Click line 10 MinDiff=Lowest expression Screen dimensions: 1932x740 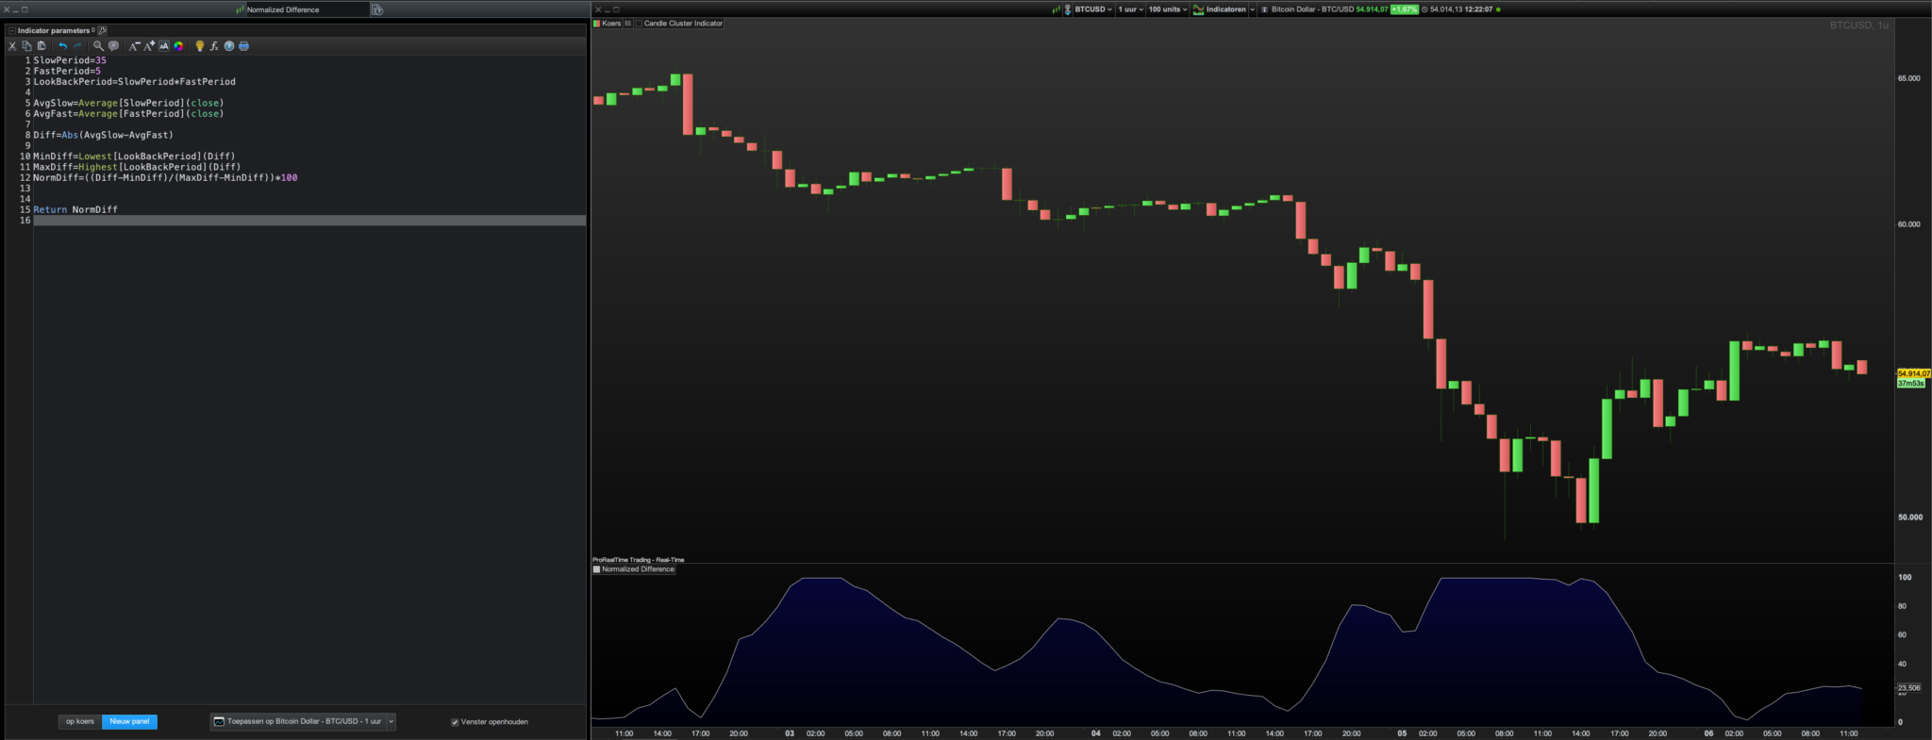[x=134, y=156]
